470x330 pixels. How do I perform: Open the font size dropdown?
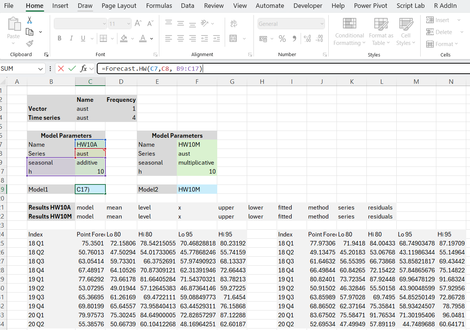coord(129,24)
